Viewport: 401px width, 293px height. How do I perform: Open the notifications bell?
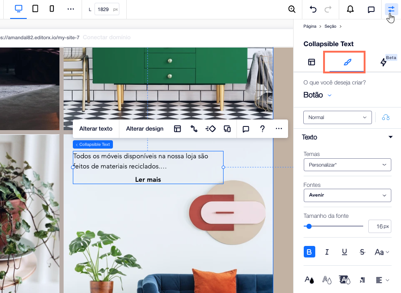[350, 9]
